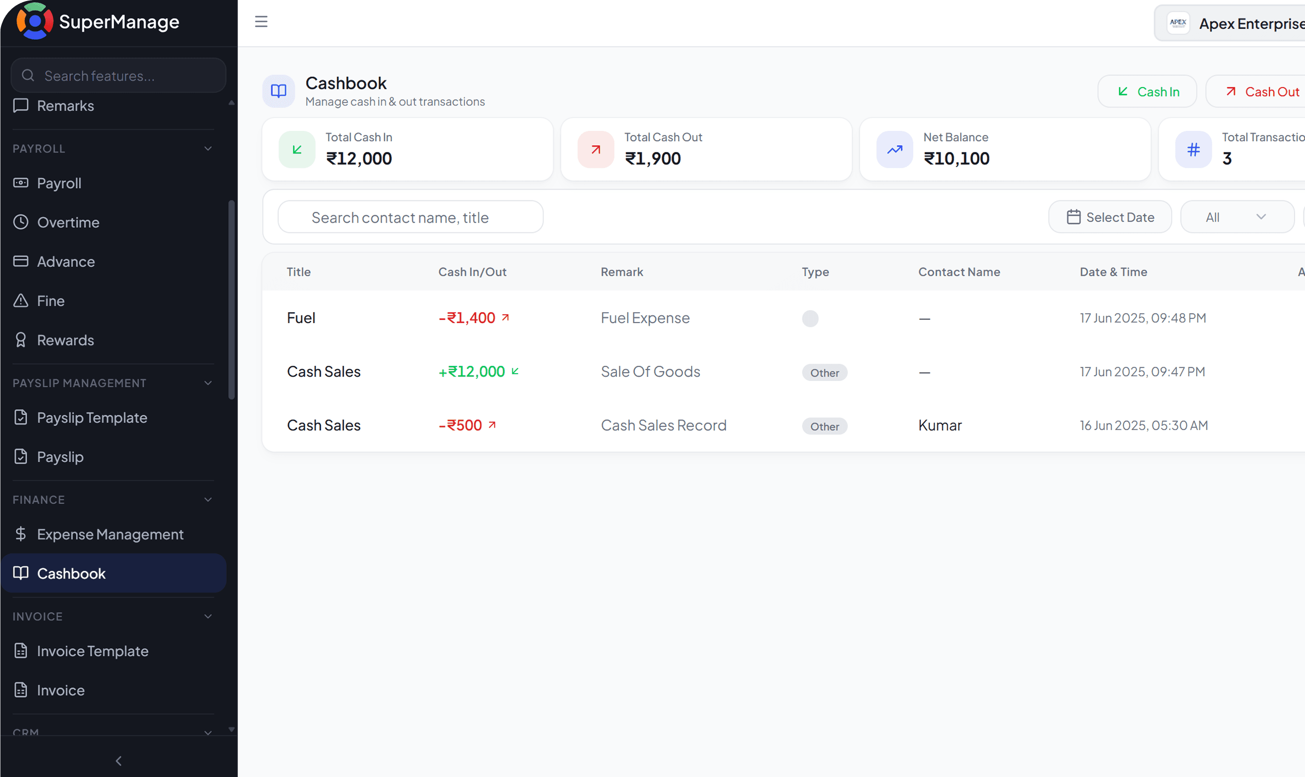Click the sidebar scroll down arrow
Viewport: 1305px width, 777px height.
pos(231,729)
